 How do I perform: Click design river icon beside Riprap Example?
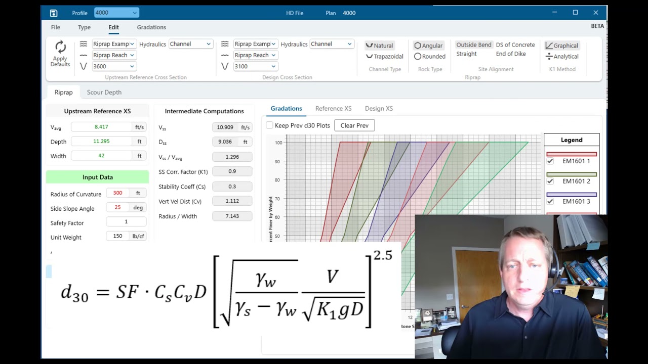225,44
